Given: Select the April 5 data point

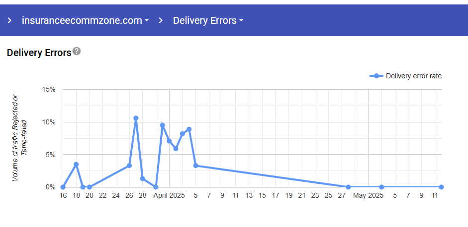Looking at the screenshot, I should (195, 166).
